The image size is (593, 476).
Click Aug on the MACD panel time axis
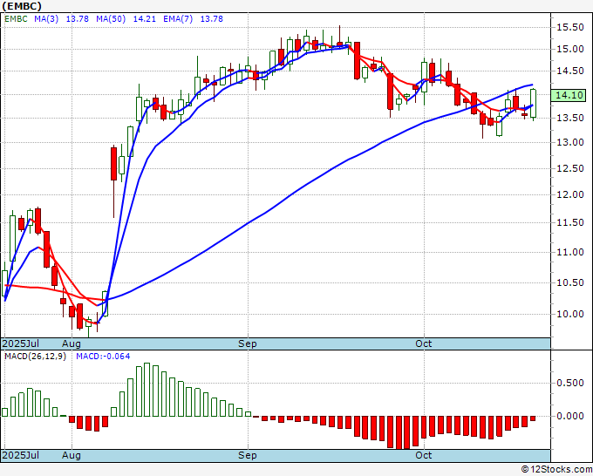click(72, 455)
